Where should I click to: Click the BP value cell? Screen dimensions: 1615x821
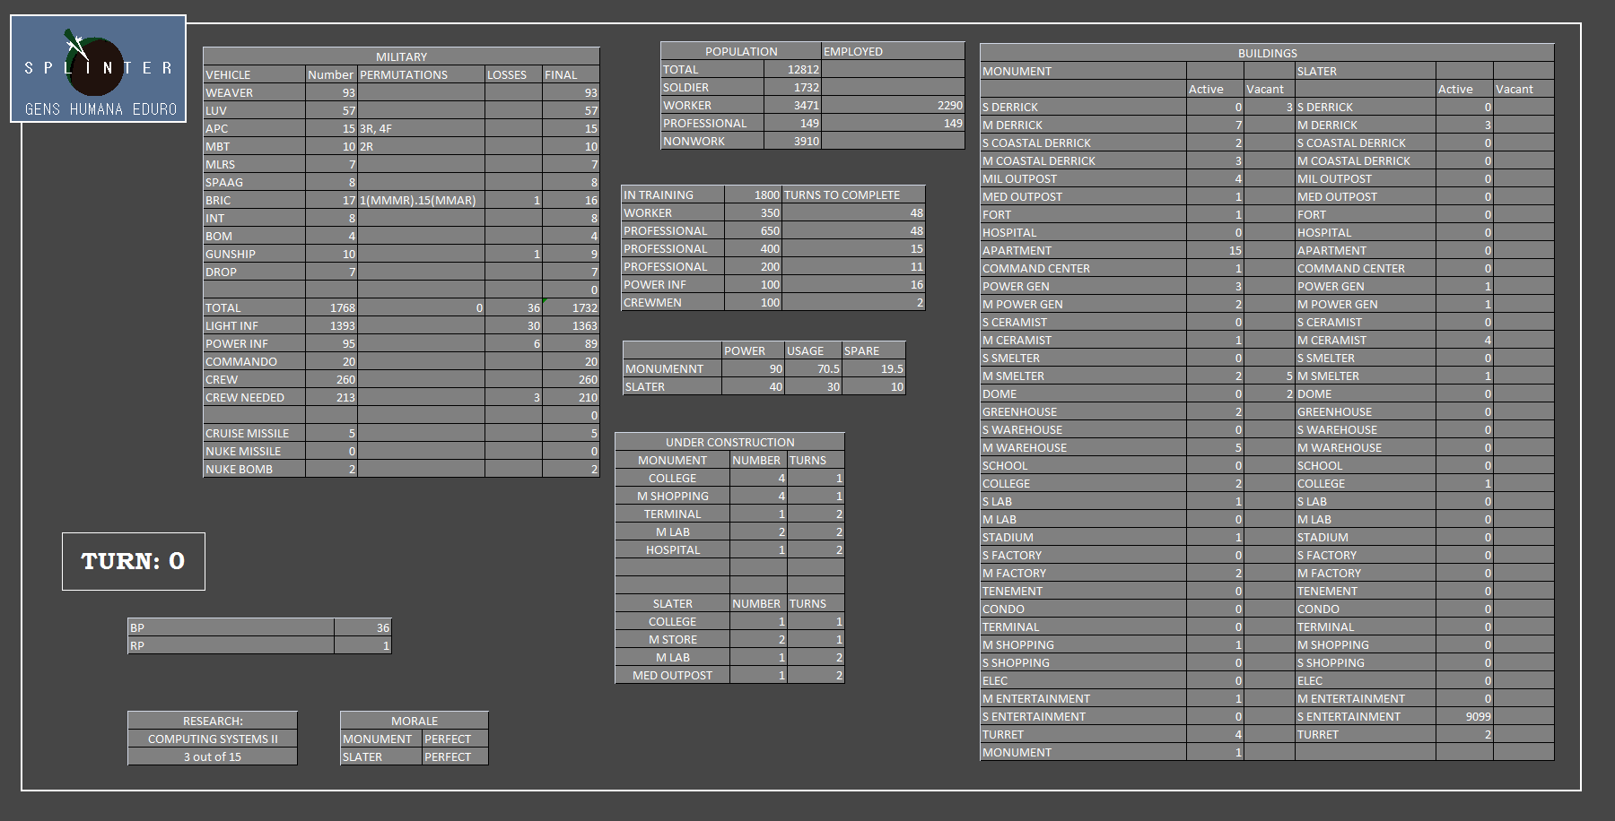[x=362, y=627]
